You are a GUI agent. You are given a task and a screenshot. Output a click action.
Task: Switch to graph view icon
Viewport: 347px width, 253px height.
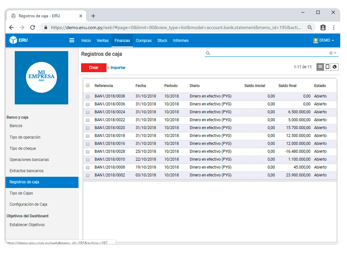pyautogui.click(x=335, y=67)
